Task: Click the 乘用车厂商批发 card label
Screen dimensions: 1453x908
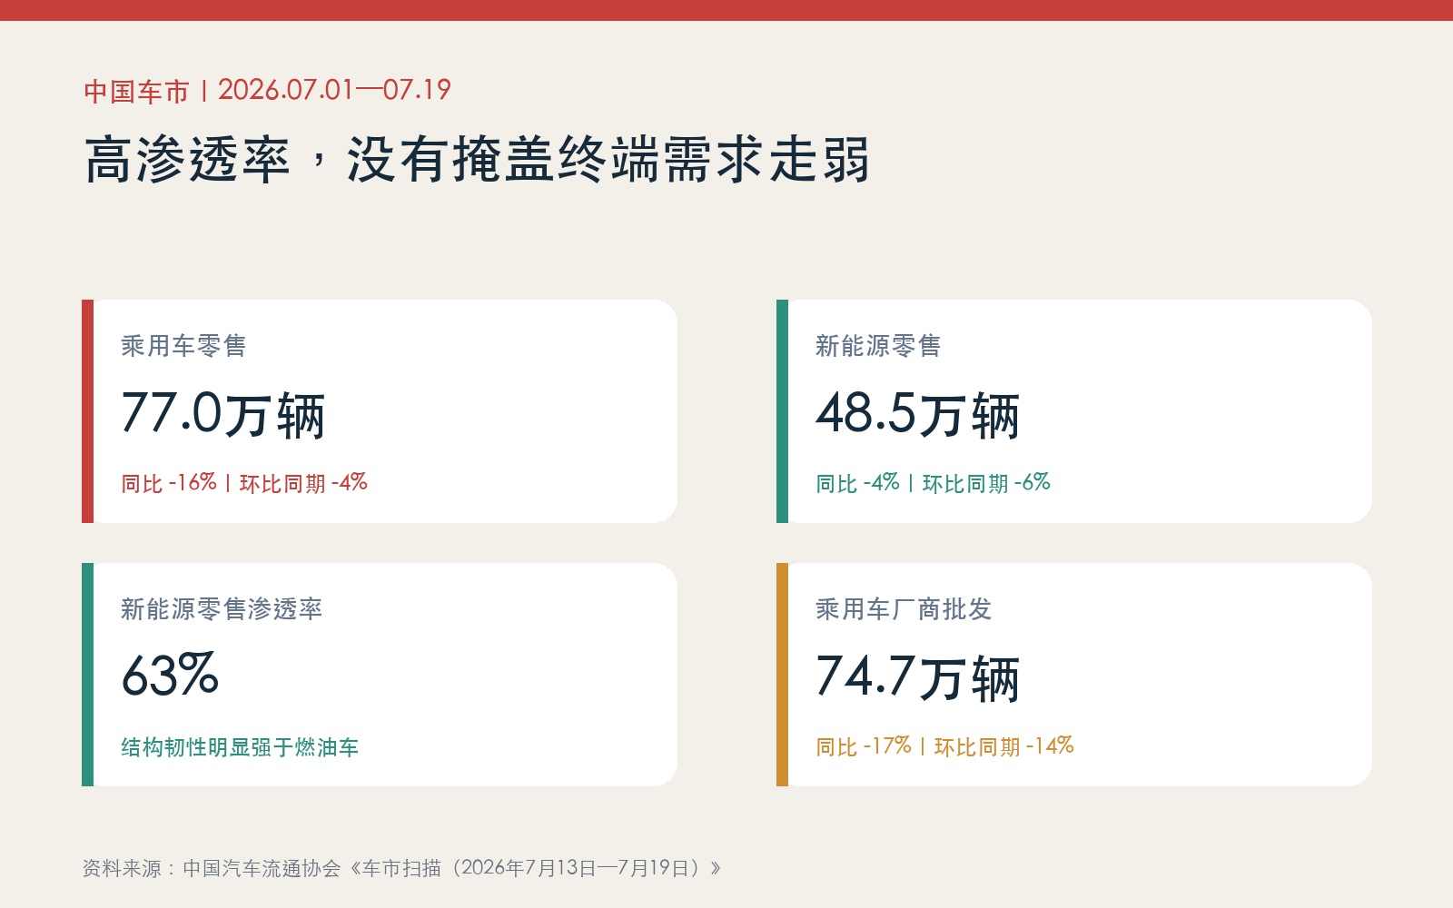Action: pos(904,609)
